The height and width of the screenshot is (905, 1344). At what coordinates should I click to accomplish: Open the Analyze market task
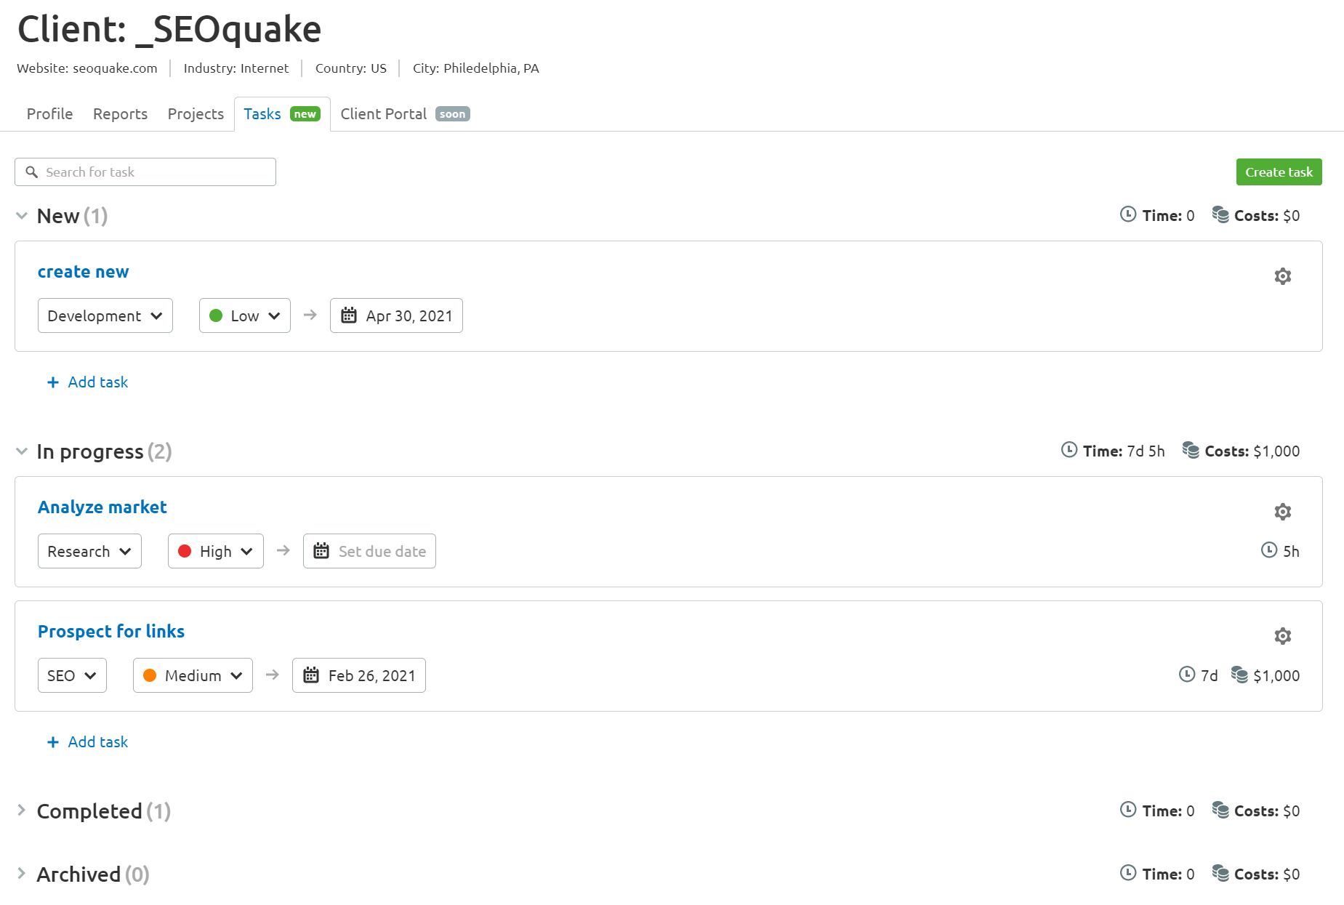point(102,507)
